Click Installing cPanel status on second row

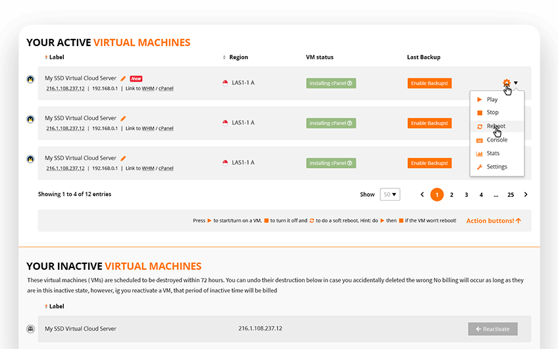click(x=331, y=123)
